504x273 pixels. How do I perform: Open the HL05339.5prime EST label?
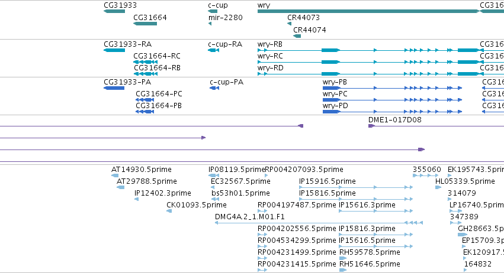[x=465, y=181]
